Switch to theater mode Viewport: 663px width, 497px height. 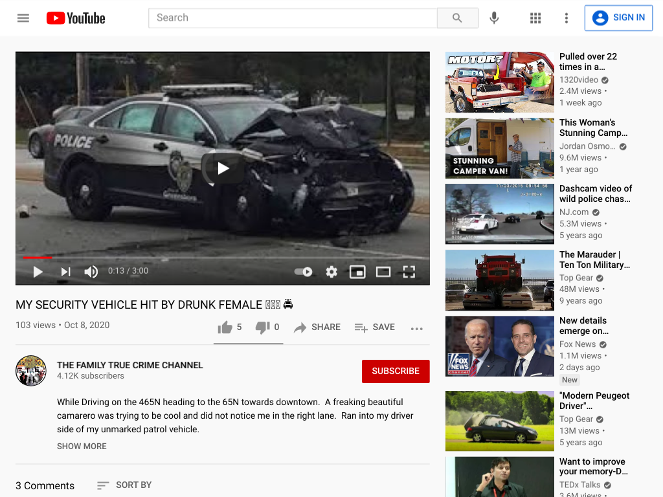point(383,272)
